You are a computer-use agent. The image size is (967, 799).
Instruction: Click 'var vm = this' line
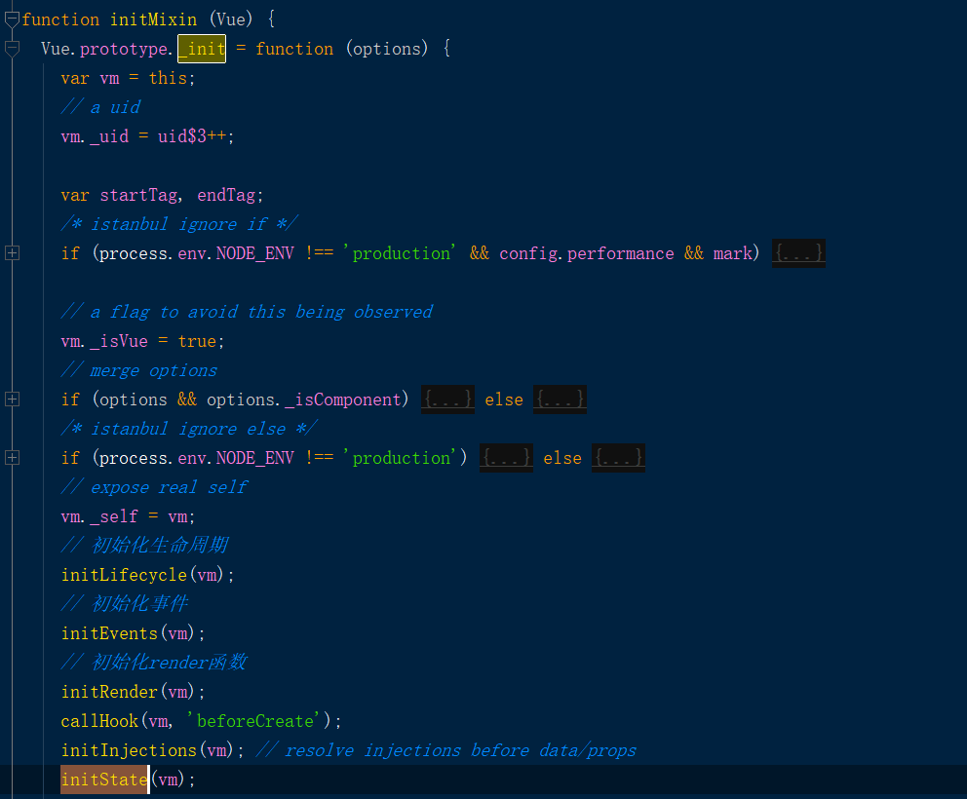click(x=128, y=78)
